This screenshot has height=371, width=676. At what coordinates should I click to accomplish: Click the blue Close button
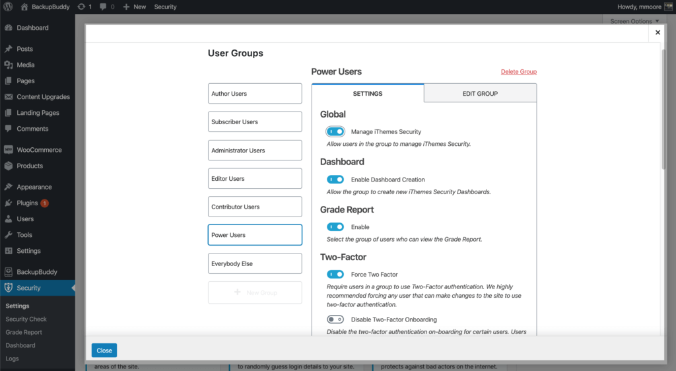click(104, 351)
